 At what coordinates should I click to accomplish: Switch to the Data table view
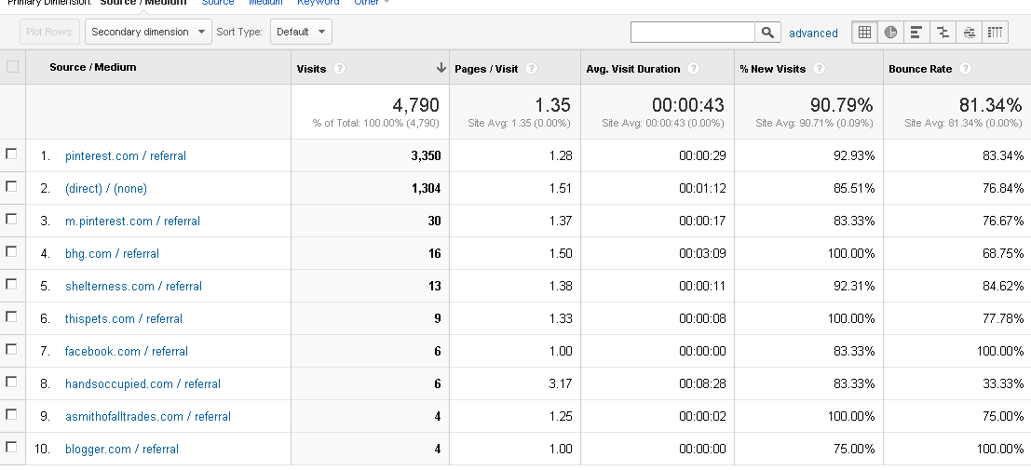(864, 33)
